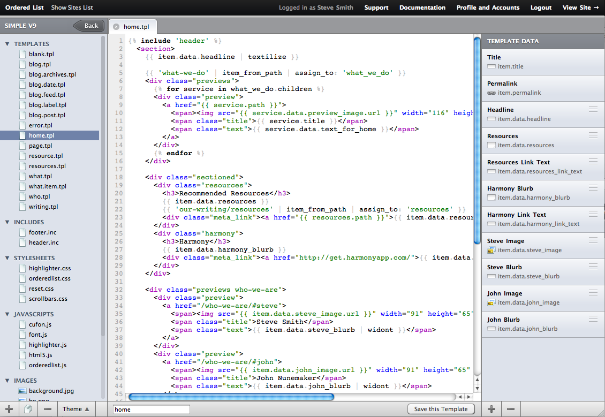
Task: Remove template data field with minus icon
Action: click(511, 409)
